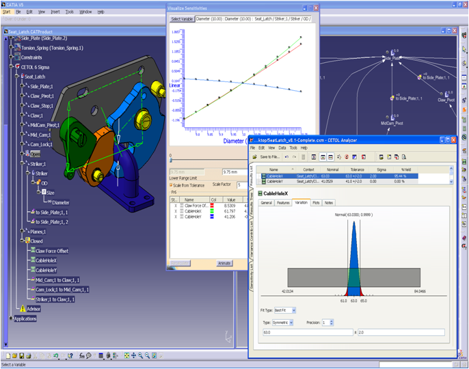The image size is (469, 369).
Task: Toggle the second highlighted view button in Analyzer toolbar
Action: (323, 157)
